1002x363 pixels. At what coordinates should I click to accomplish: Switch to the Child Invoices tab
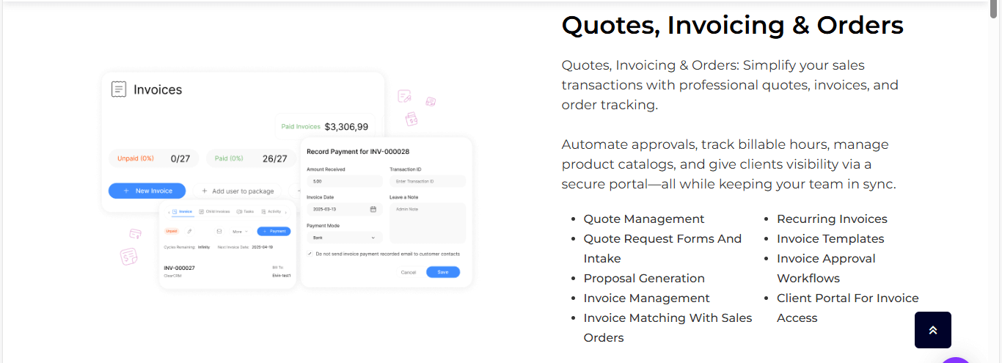[x=214, y=211]
